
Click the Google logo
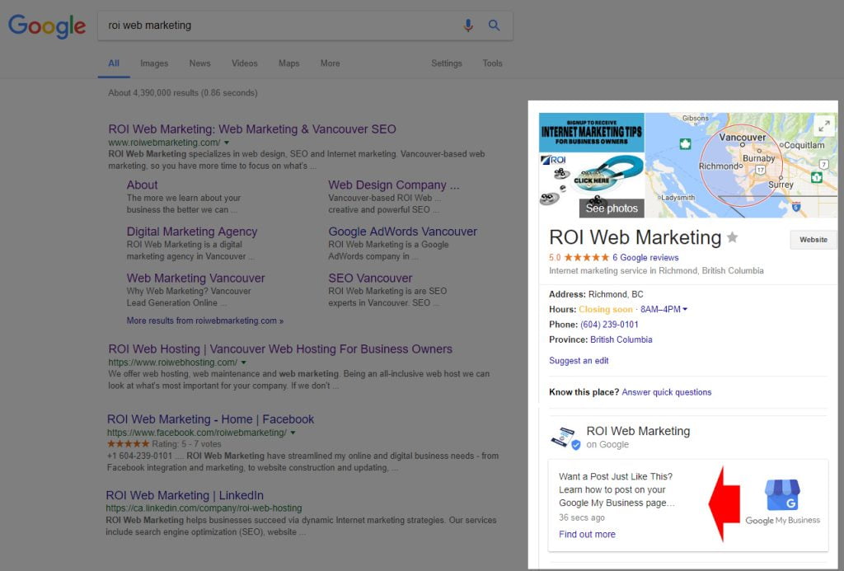[47, 26]
